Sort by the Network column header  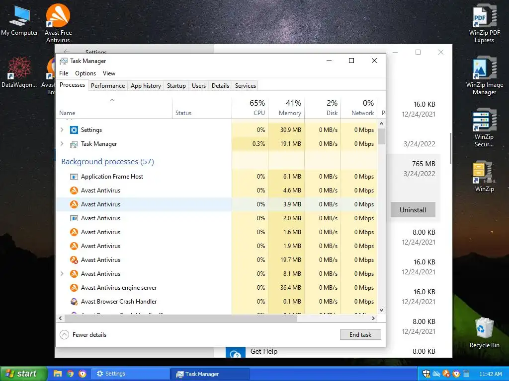pos(359,108)
